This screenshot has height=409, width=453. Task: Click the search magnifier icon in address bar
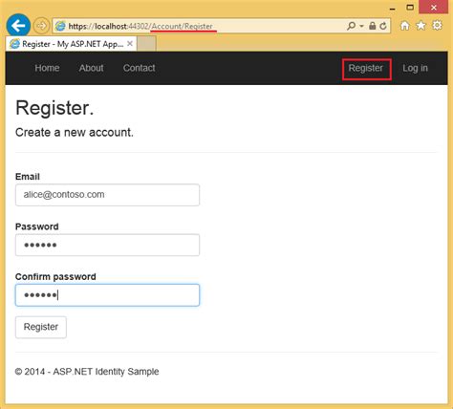(x=352, y=26)
